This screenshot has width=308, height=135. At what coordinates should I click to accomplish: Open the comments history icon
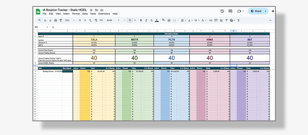click(x=230, y=11)
